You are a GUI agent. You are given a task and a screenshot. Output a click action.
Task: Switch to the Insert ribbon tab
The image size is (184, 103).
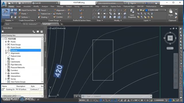pos(18,6)
